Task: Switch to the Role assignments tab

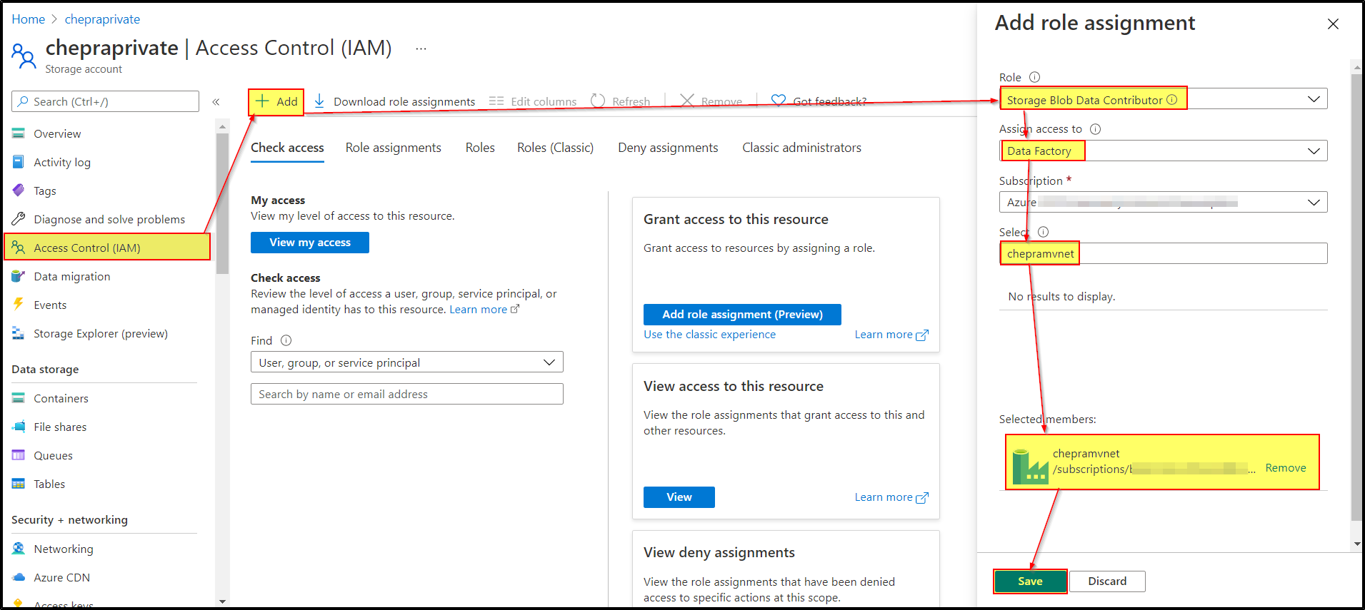Action: click(394, 148)
